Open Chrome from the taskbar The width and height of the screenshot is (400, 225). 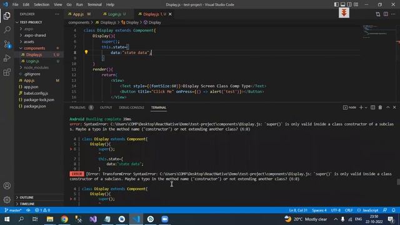(64, 219)
